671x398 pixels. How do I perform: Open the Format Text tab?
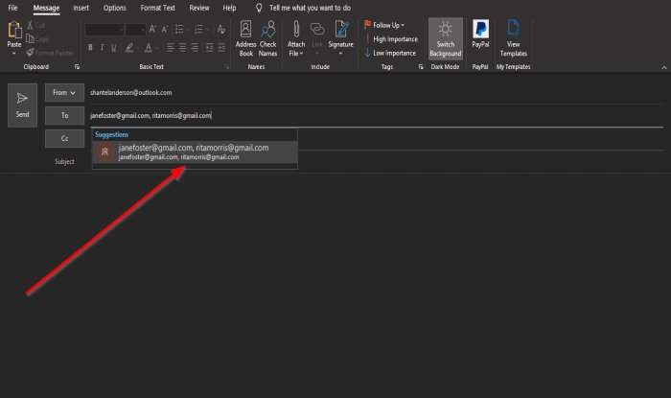point(157,8)
